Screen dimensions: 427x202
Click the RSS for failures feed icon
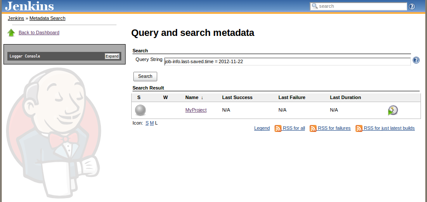coord(313,128)
